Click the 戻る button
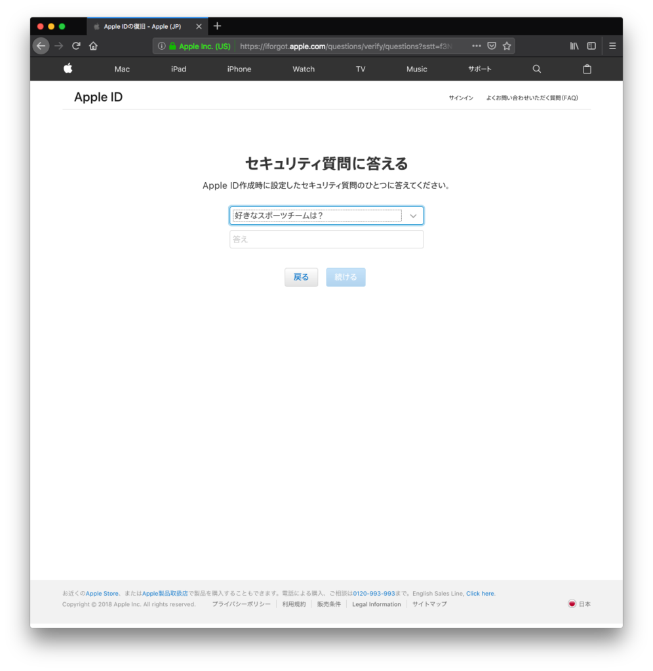The image size is (653, 671). click(301, 277)
